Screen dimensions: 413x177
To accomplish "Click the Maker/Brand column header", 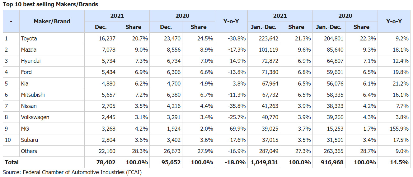I will 52,21.
